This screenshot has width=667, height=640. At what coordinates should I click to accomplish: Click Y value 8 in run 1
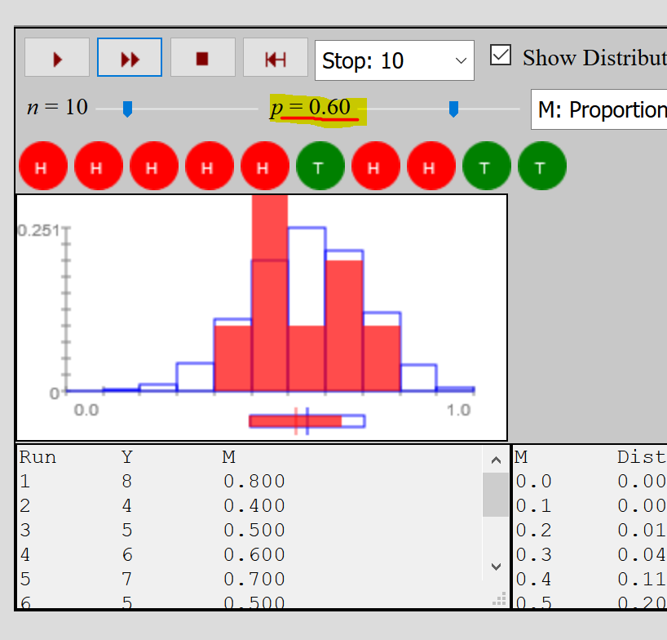[x=126, y=482]
